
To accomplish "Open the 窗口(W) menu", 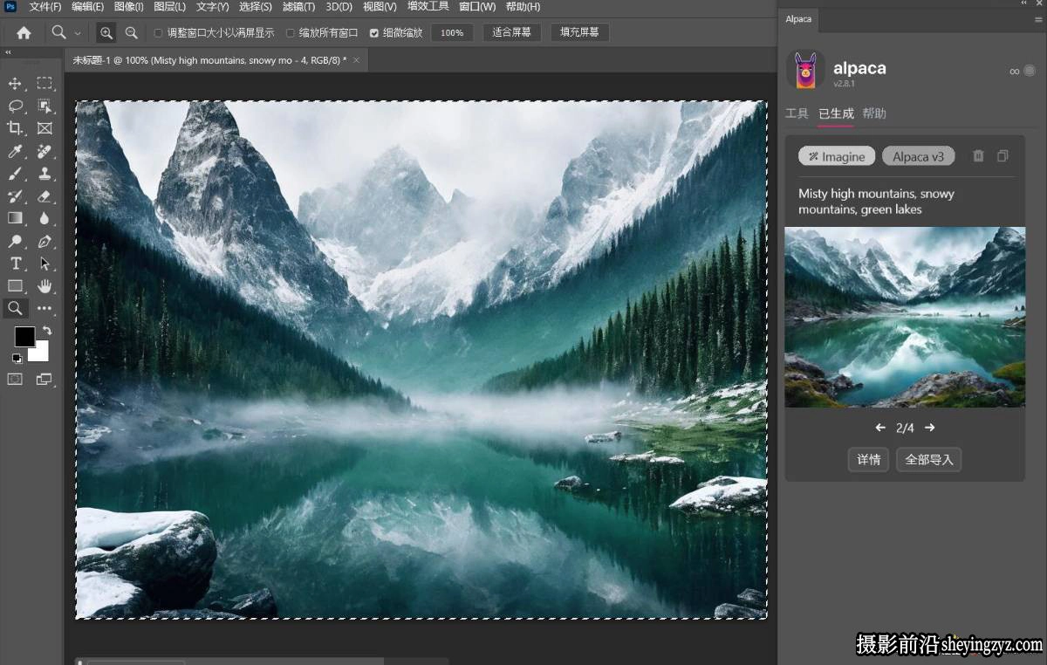I will click(476, 7).
